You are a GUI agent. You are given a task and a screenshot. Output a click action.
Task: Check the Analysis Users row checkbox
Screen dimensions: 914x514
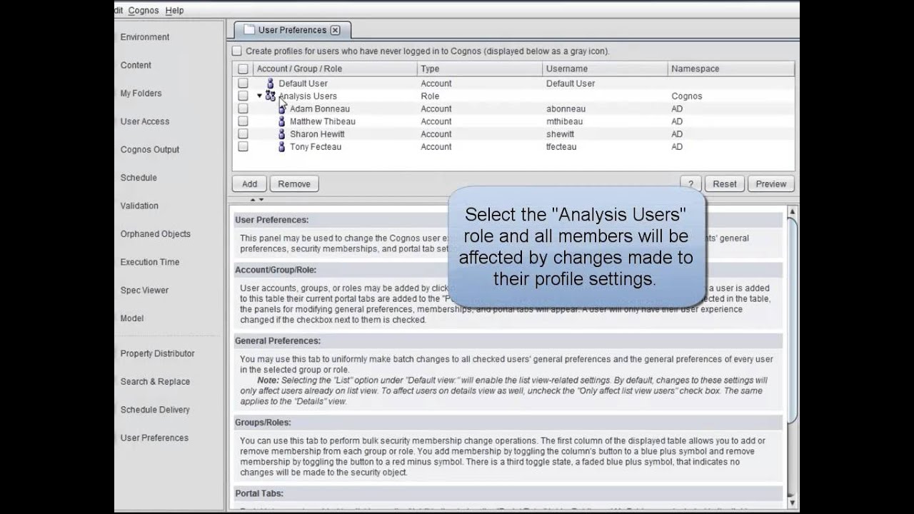(243, 96)
